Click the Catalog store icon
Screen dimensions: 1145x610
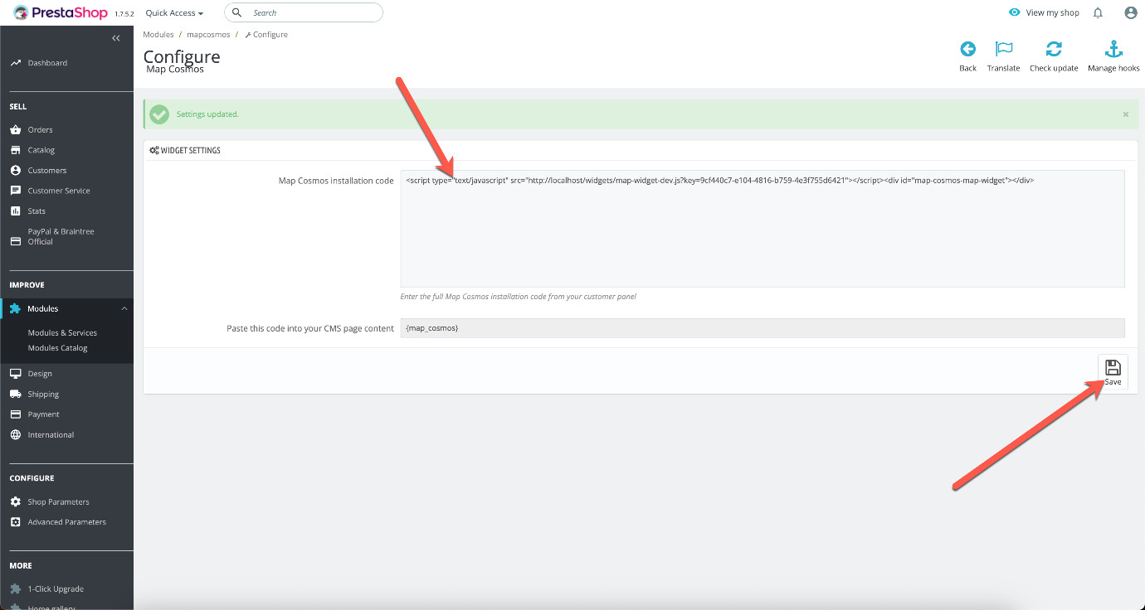[x=15, y=150]
